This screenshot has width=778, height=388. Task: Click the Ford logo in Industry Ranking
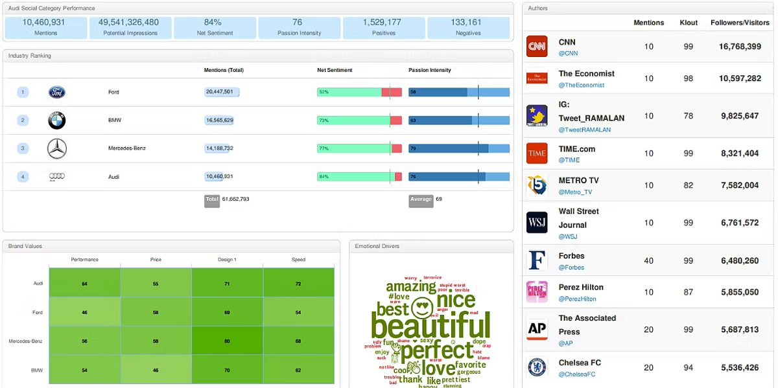pyautogui.click(x=57, y=93)
